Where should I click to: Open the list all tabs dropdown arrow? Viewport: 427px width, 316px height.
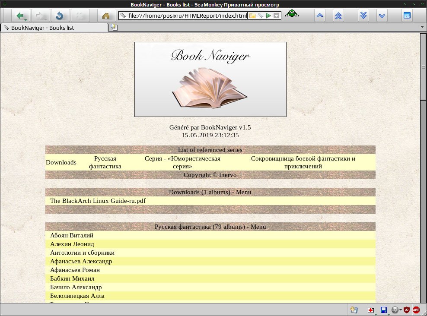422,27
